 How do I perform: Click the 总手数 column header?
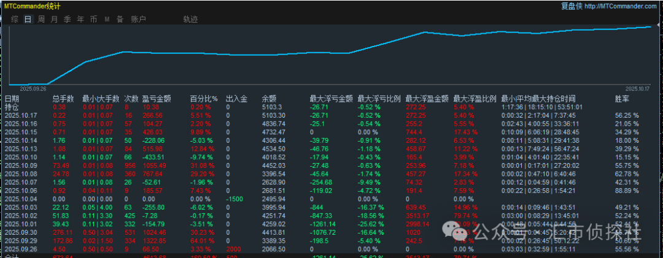63,99
